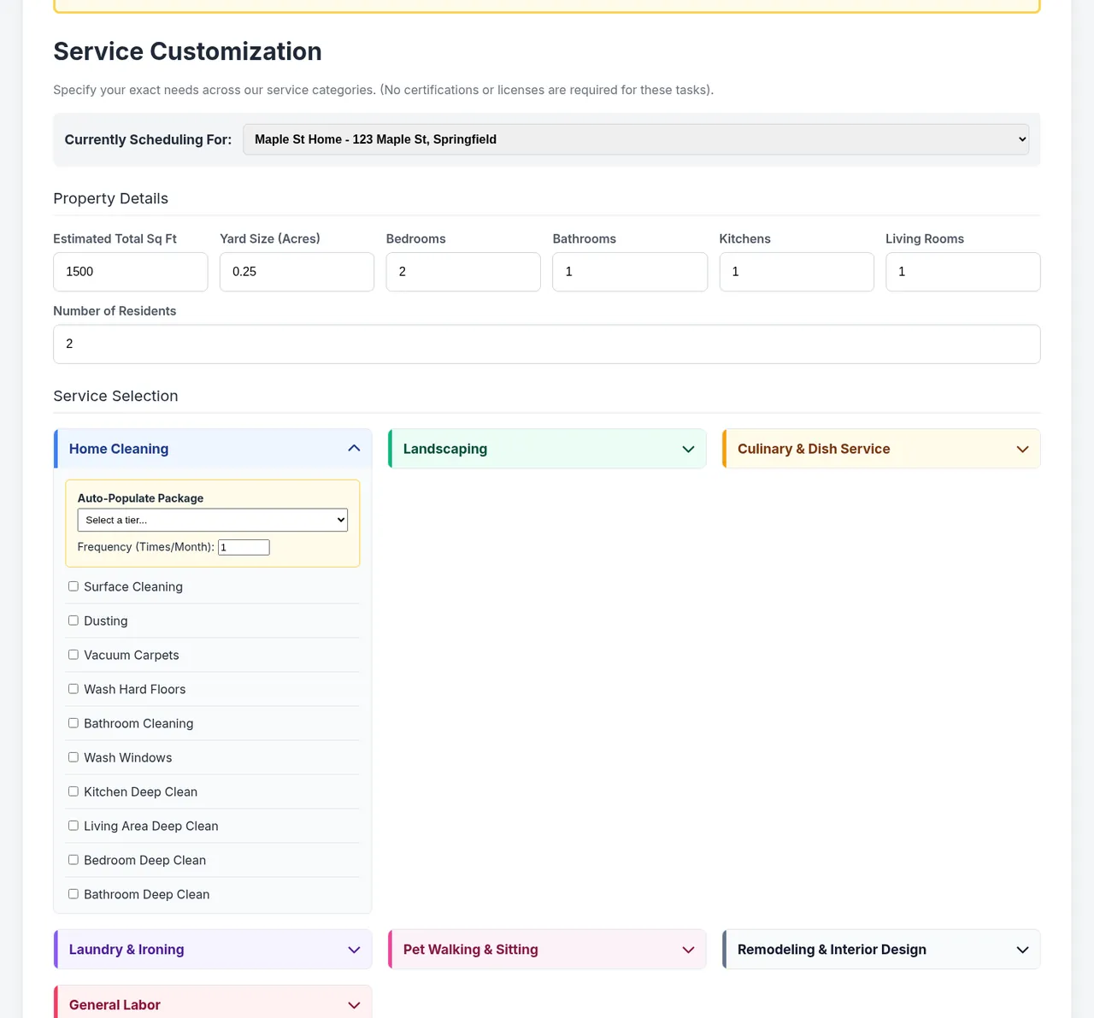
Task: Collapse the Home Cleaning header
Action: (213, 449)
